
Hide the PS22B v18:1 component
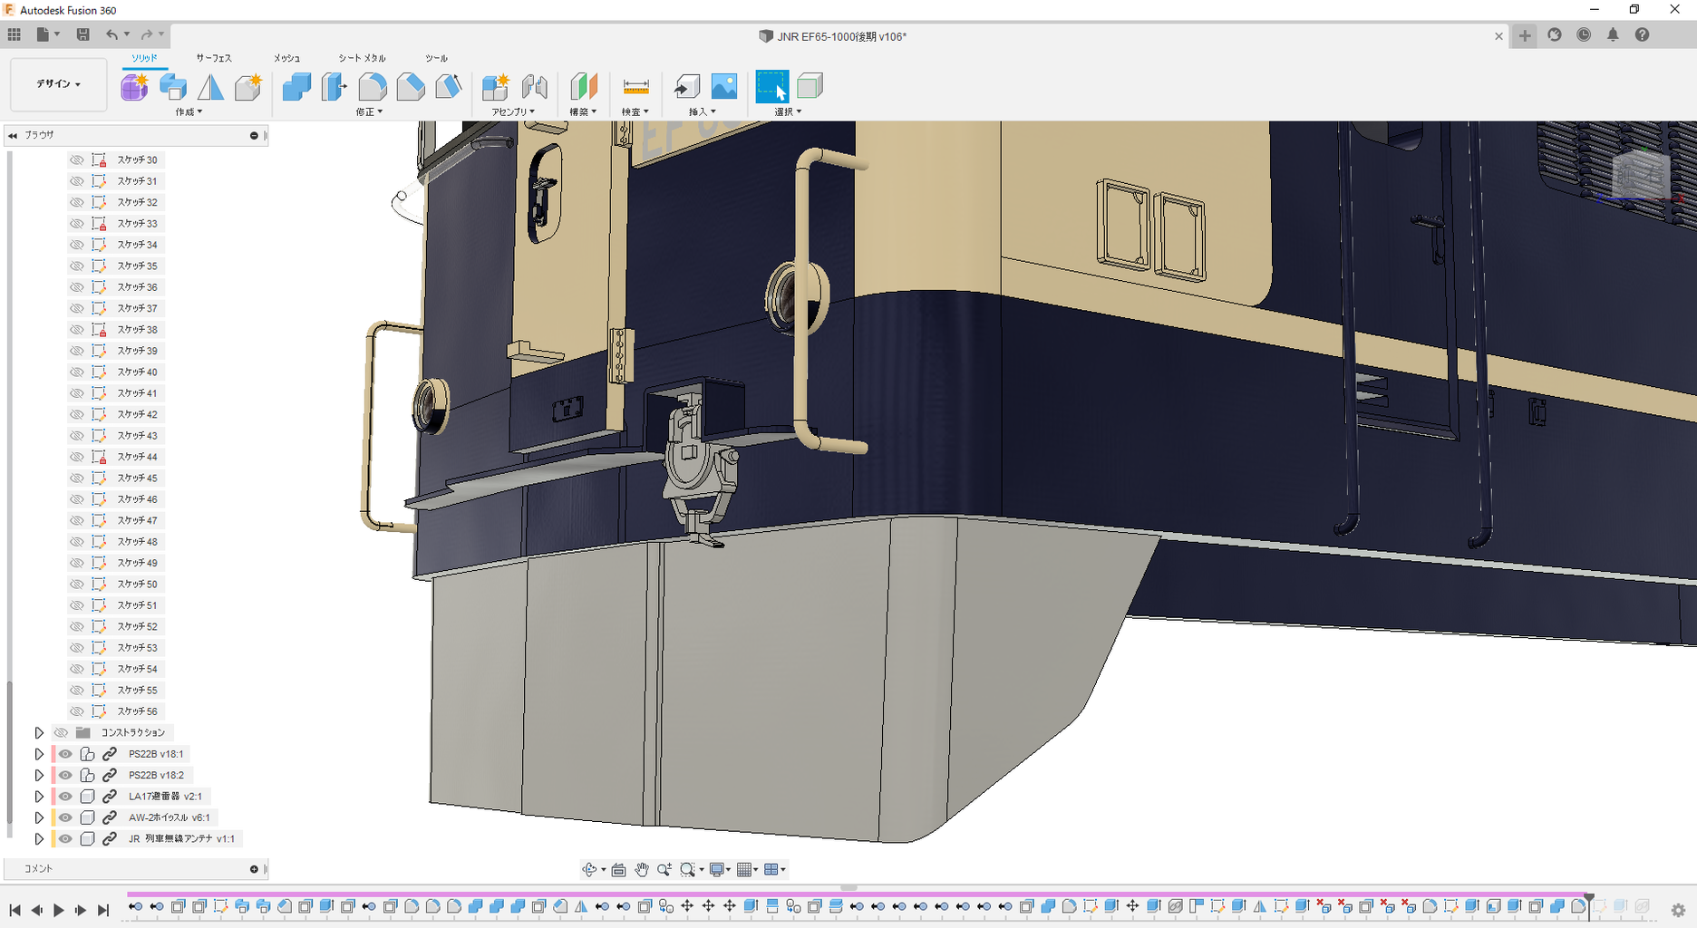point(65,754)
